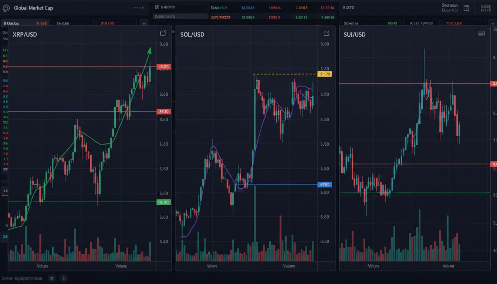
Task: Click the upper red resistance label on XRP chart
Action: pos(164,67)
